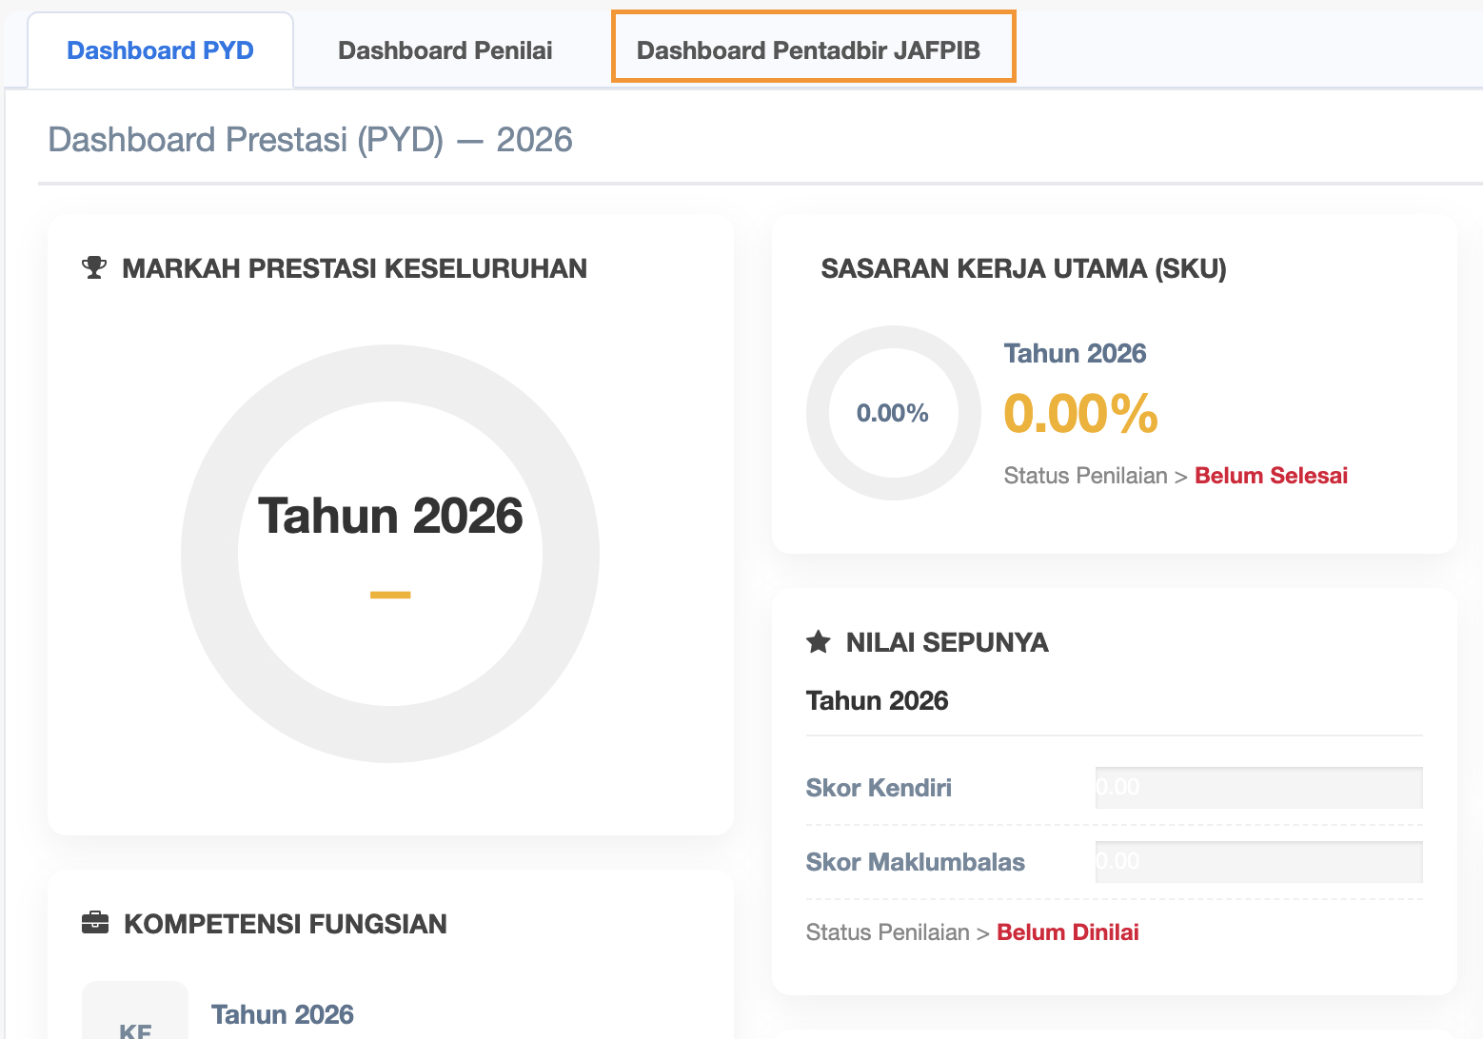This screenshot has width=1483, height=1039.
Task: Click the large overall performance donut ring
Action: pos(209,554)
